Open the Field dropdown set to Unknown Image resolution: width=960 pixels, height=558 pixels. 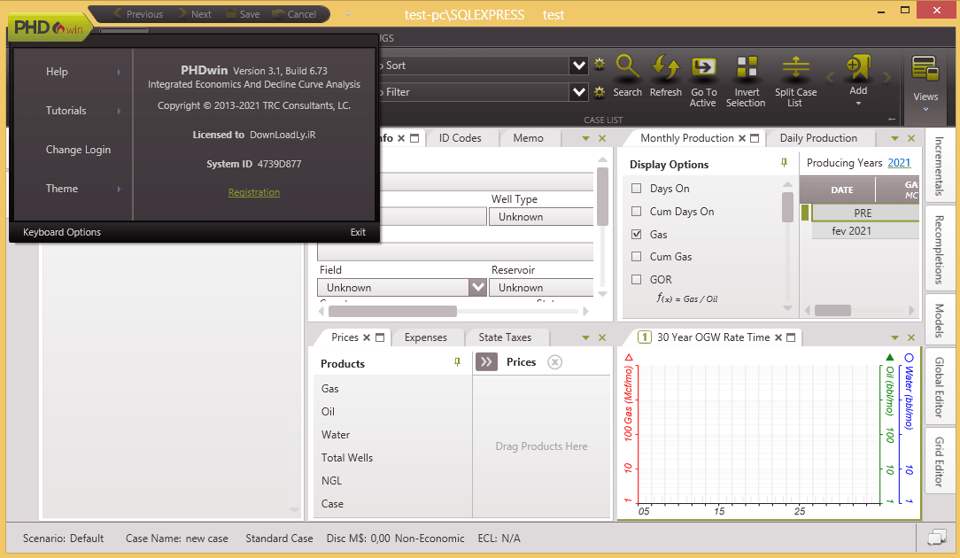point(477,288)
